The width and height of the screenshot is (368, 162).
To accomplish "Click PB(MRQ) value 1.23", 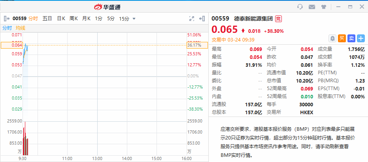I will click(360, 81).
